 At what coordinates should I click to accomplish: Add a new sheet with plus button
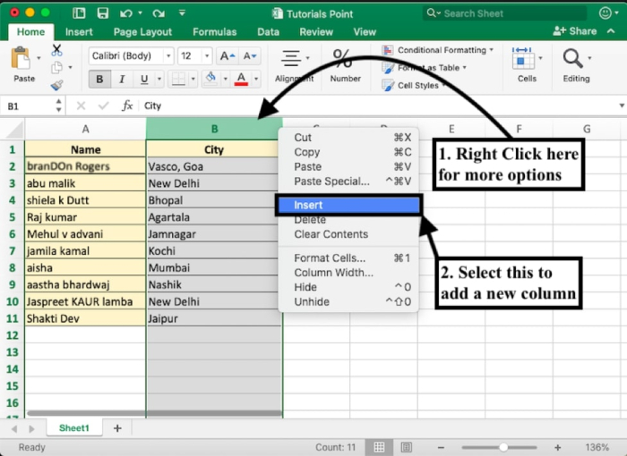pos(117,428)
